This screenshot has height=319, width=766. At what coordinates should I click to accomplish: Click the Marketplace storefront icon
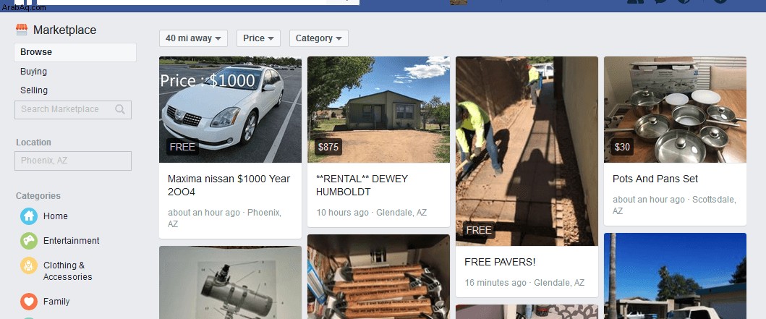[22, 30]
